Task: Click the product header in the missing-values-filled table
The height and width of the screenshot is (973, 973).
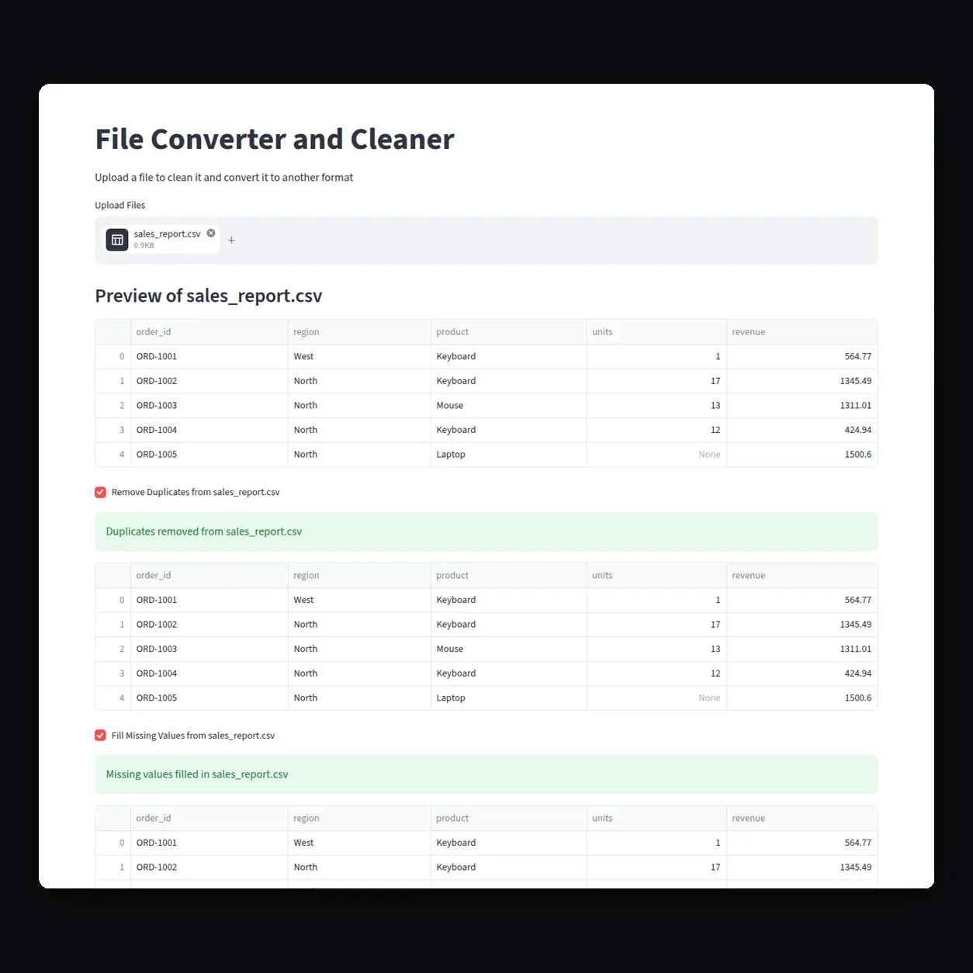Action: pos(508,819)
